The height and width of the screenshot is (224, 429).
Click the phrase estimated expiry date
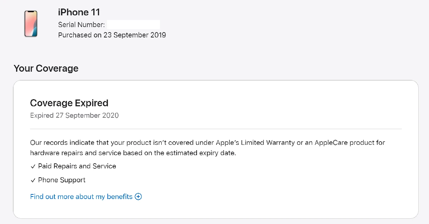click(x=207, y=153)
